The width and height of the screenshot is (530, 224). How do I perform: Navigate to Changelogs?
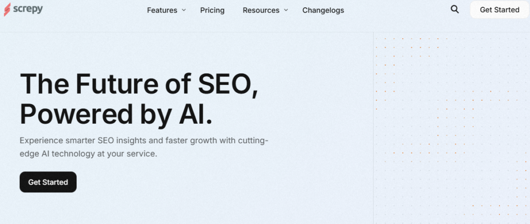pyautogui.click(x=323, y=10)
